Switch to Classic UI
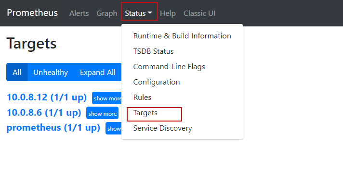The width and height of the screenshot is (343, 183). (199, 13)
